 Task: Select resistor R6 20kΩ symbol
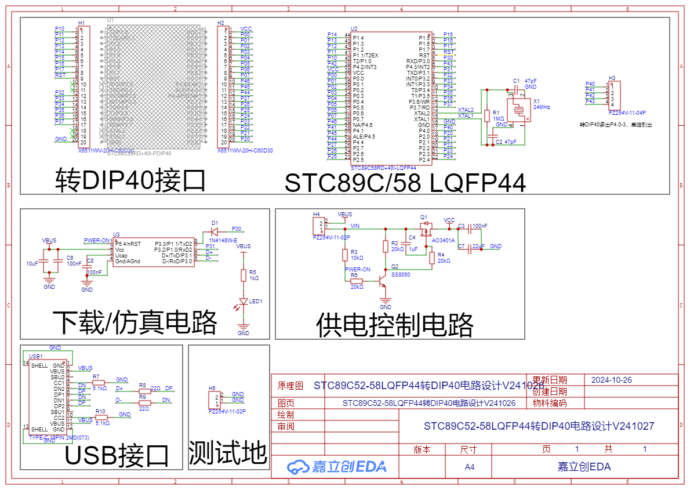pos(356,281)
